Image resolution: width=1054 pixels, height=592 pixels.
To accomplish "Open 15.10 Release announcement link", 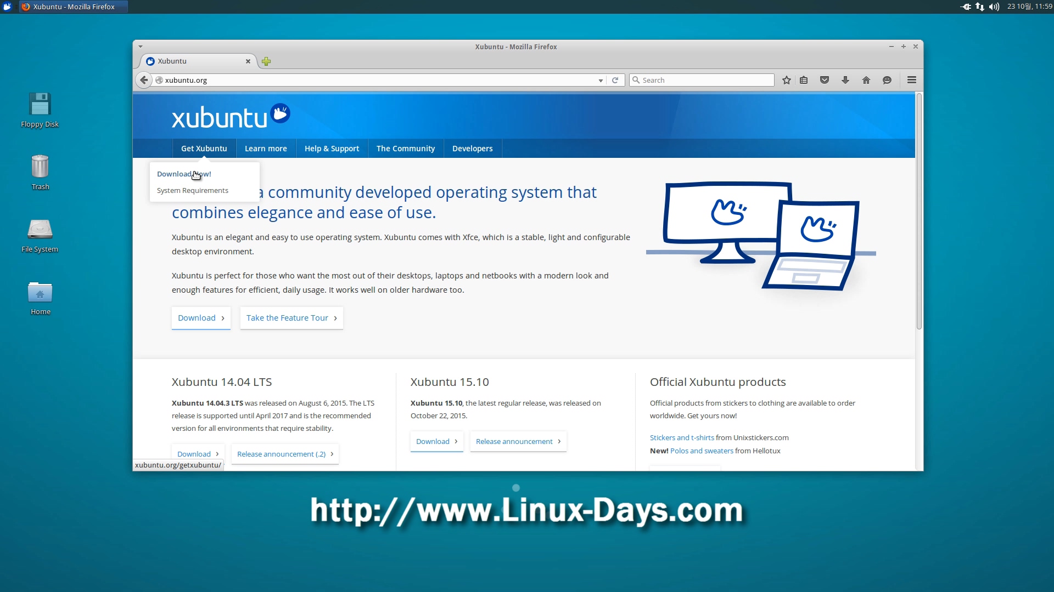I will (x=518, y=441).
